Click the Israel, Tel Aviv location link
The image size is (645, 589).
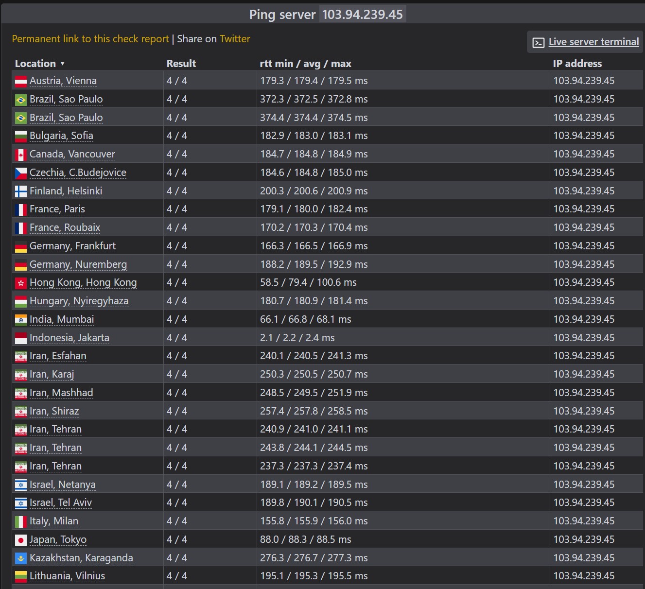[x=61, y=502]
